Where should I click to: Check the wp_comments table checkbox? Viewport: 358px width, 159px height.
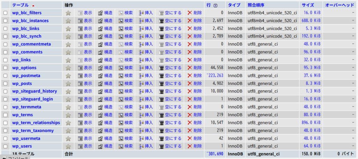point(5,52)
